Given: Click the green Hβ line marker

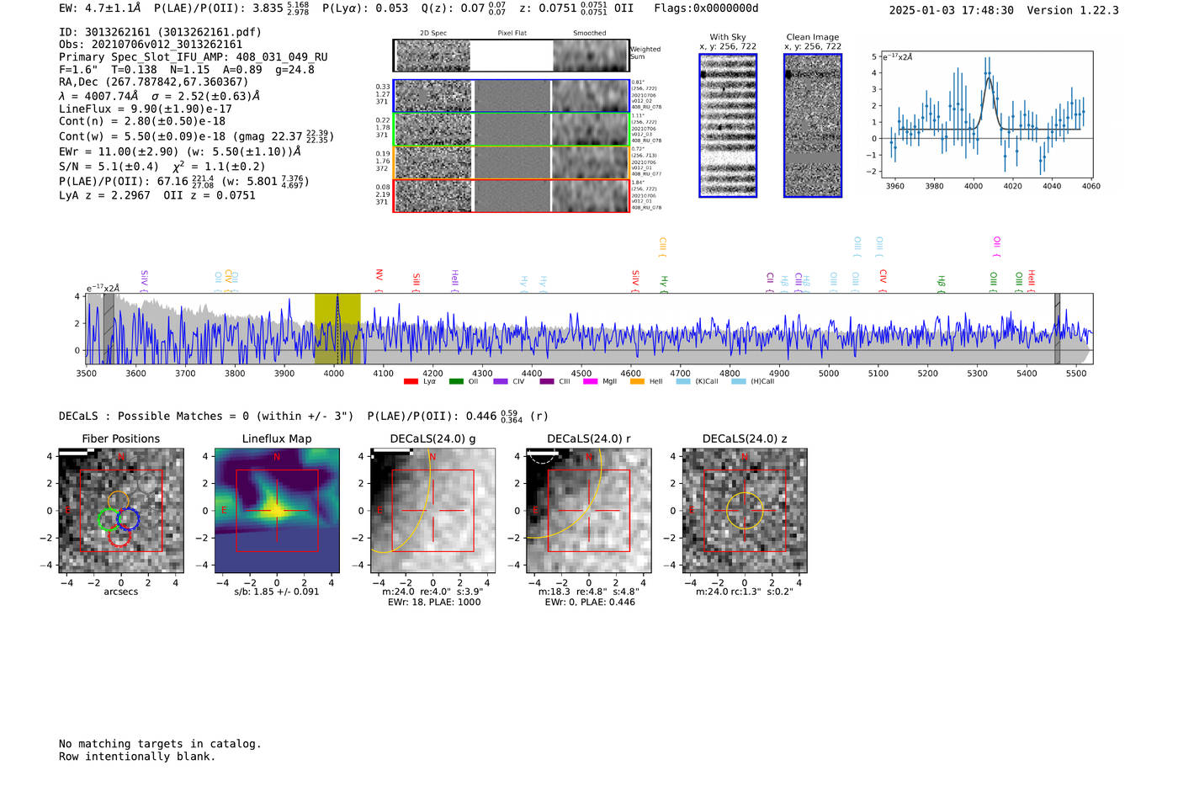Looking at the screenshot, I should click(x=942, y=284).
